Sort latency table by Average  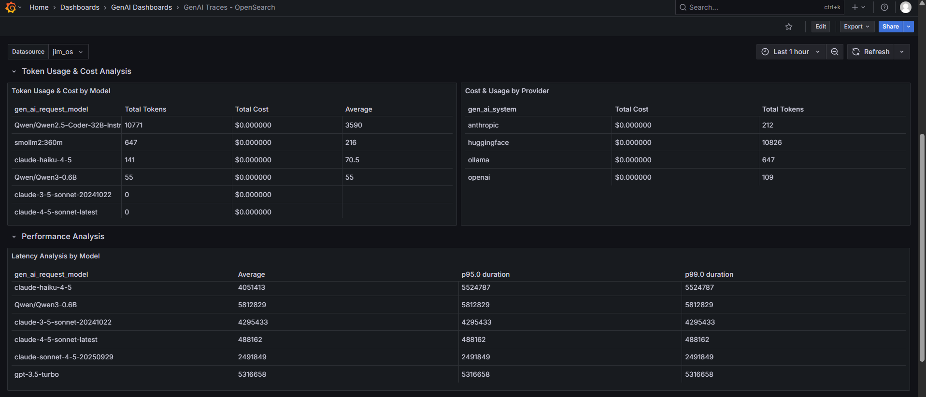coord(251,274)
